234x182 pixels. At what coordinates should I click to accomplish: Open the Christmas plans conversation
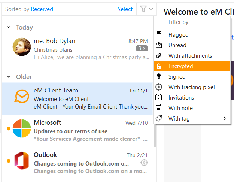[x=77, y=49]
